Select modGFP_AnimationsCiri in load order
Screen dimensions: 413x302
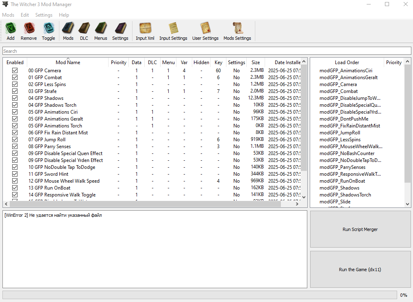tap(346, 71)
